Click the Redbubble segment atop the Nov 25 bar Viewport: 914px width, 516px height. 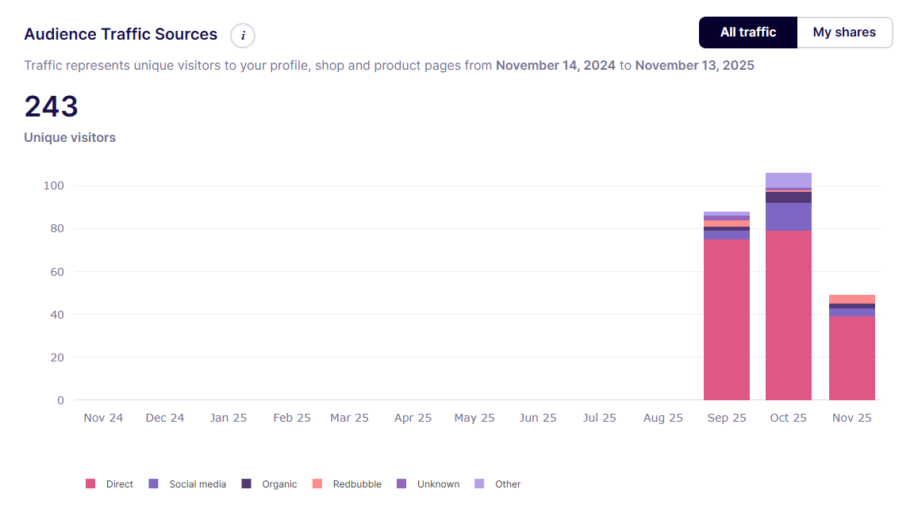pyautogui.click(x=851, y=299)
